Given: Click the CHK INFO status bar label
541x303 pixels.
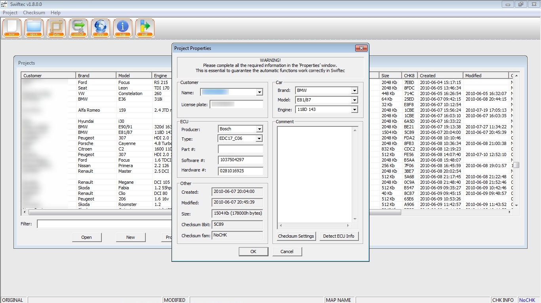Looking at the screenshot, I should 503,300.
